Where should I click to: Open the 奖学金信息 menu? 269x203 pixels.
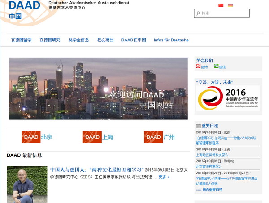click(x=78, y=40)
